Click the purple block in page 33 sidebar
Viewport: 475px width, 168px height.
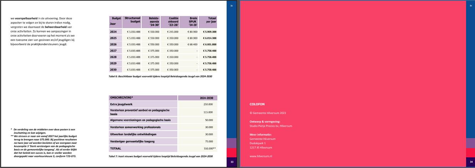(x=232, y=143)
